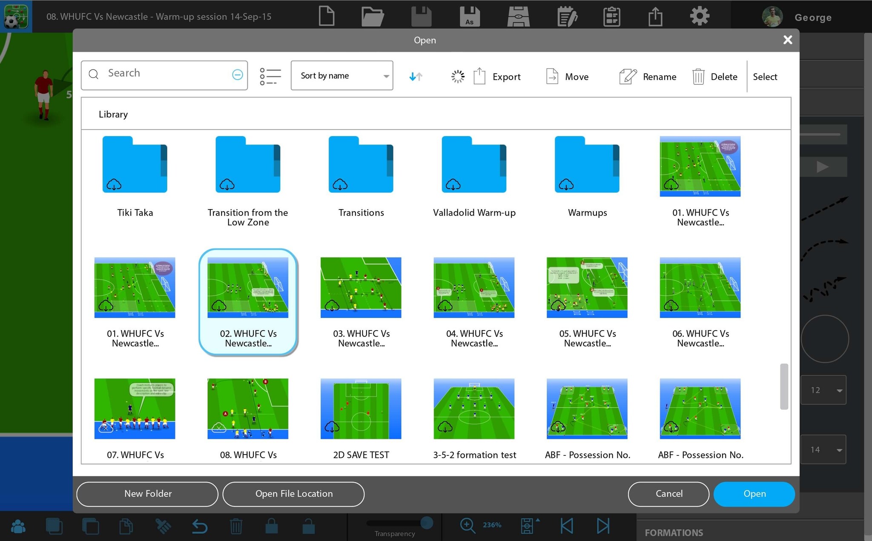This screenshot has height=541, width=872.
Task: Click the session notes pen icon
Action: click(566, 16)
